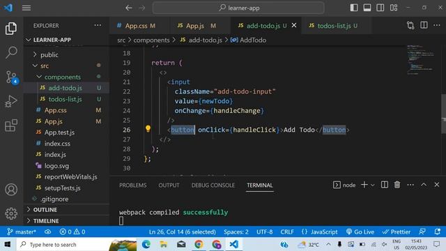The height and width of the screenshot is (251, 446).
Task: Open App.test.js in the file tree
Action: point(66,132)
